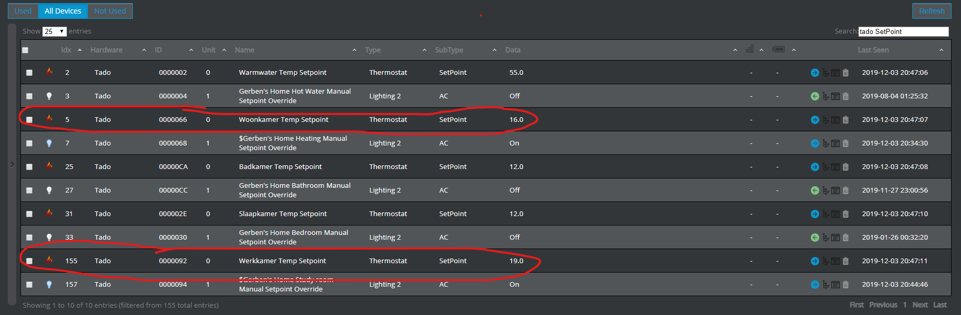Screen dimensions: 961x315
Task: Click the blue arrow icon on Badkamer Temp Setpoint
Action: (815, 167)
